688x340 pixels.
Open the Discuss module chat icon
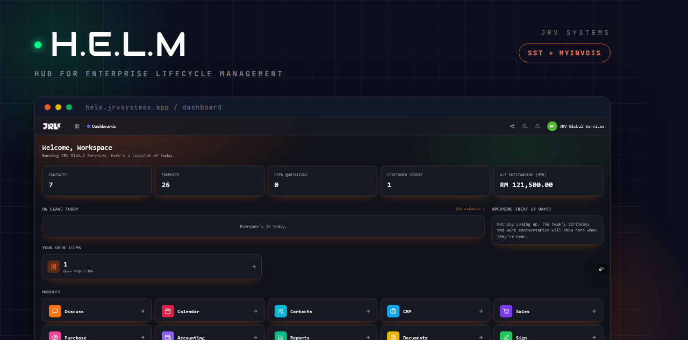pyautogui.click(x=55, y=311)
